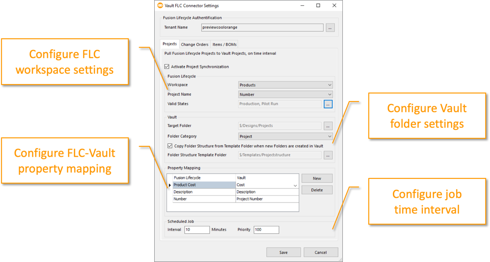Maximize the Connector Settings window
Viewport: 490px width, 262px height.
(318, 6)
